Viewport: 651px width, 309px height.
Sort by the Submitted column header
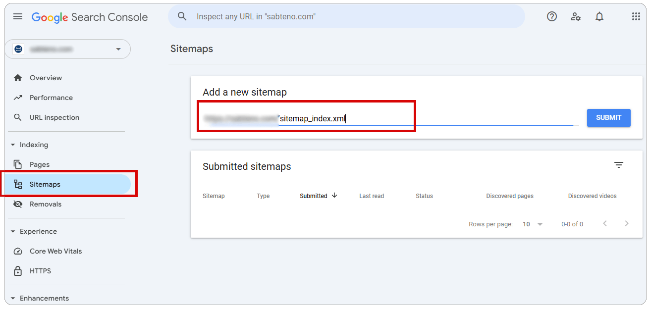[314, 196]
